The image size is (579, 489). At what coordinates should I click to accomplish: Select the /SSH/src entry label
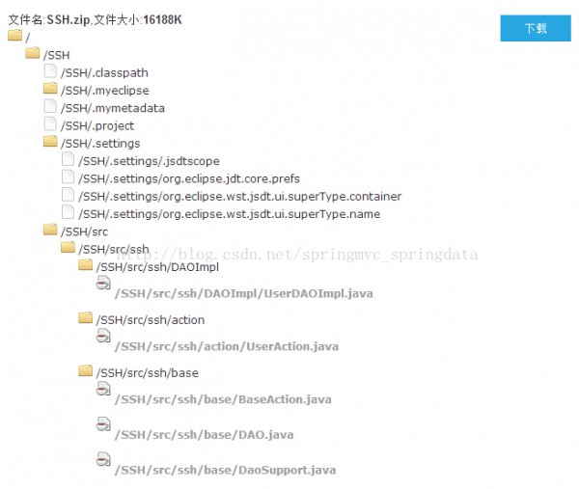click(84, 231)
